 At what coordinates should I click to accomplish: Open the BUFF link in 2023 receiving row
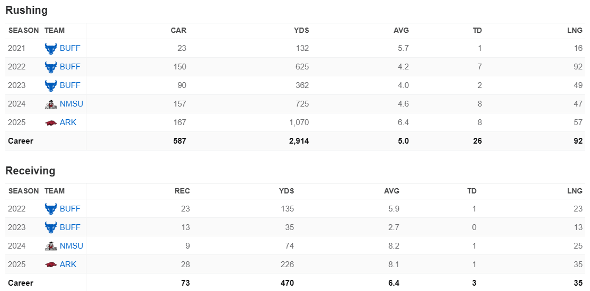click(70, 227)
